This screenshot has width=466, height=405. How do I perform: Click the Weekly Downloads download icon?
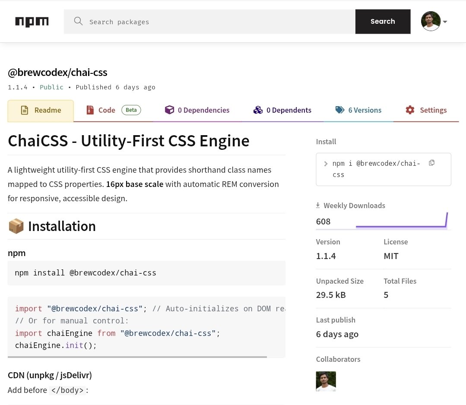318,206
